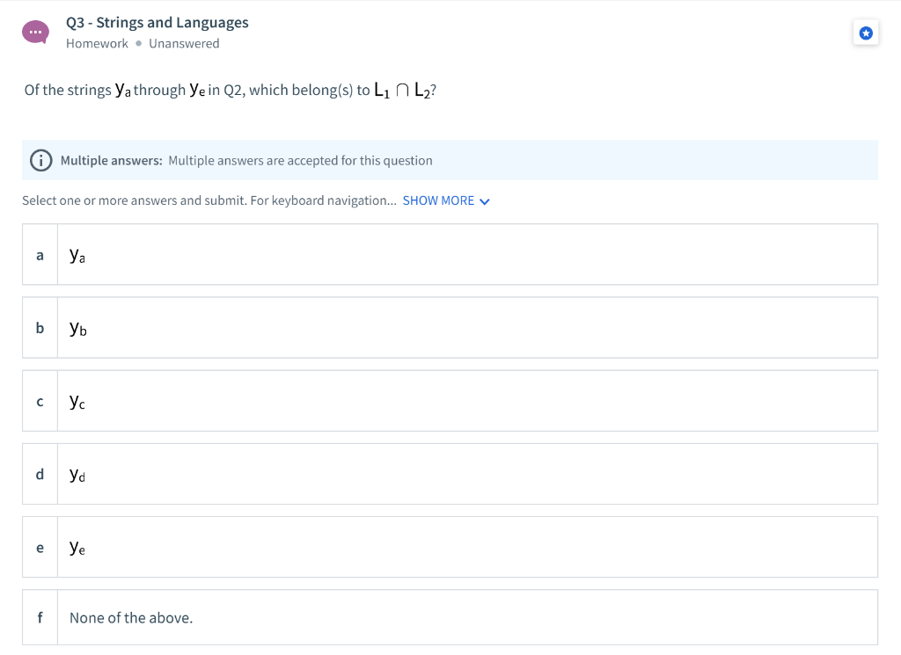Click the letter e answer label
This screenshot has height=655, width=901.
point(40,548)
